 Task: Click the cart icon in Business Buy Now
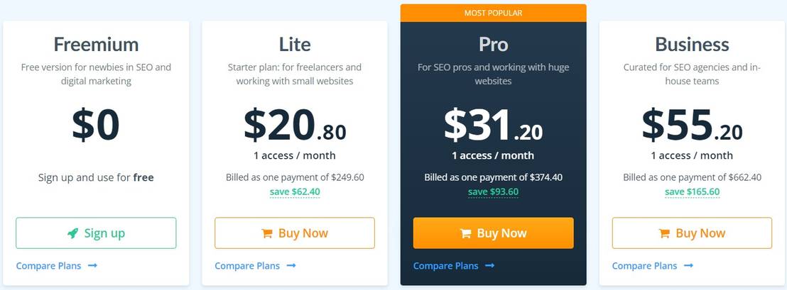click(x=665, y=233)
